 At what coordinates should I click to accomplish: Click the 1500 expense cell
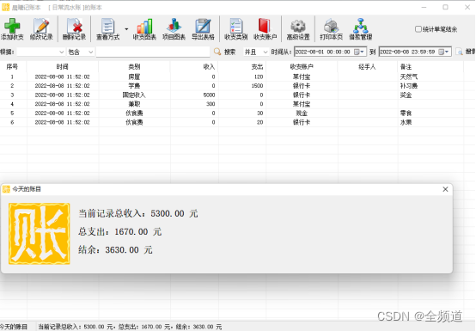tap(257, 86)
